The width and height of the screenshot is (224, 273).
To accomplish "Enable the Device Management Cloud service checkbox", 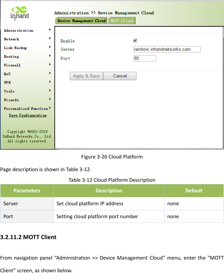I will [x=135, y=40].
